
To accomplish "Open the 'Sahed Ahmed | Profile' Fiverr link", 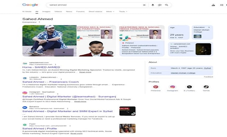I will (x=39, y=128).
